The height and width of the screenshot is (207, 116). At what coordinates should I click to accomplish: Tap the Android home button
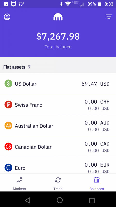60,200
